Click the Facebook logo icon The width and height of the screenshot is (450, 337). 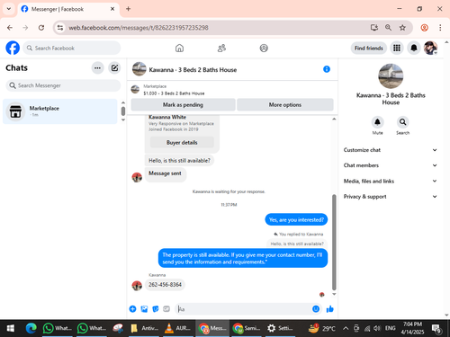coord(13,48)
